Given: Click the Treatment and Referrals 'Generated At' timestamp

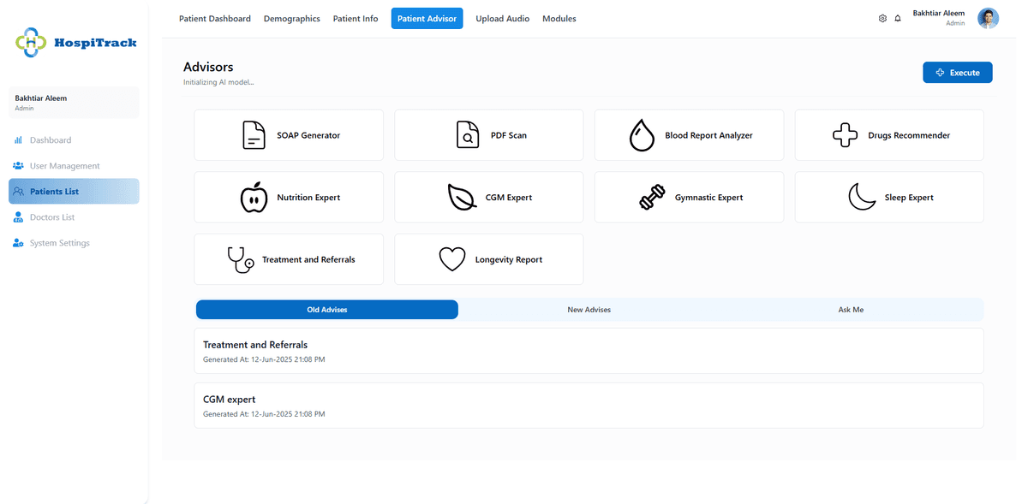Looking at the screenshot, I should pyautogui.click(x=264, y=359).
